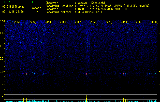The height and width of the screenshot is (102, 160).
Task: Click the A504HB(yagi 4el) antenna text
Action: [90, 12]
